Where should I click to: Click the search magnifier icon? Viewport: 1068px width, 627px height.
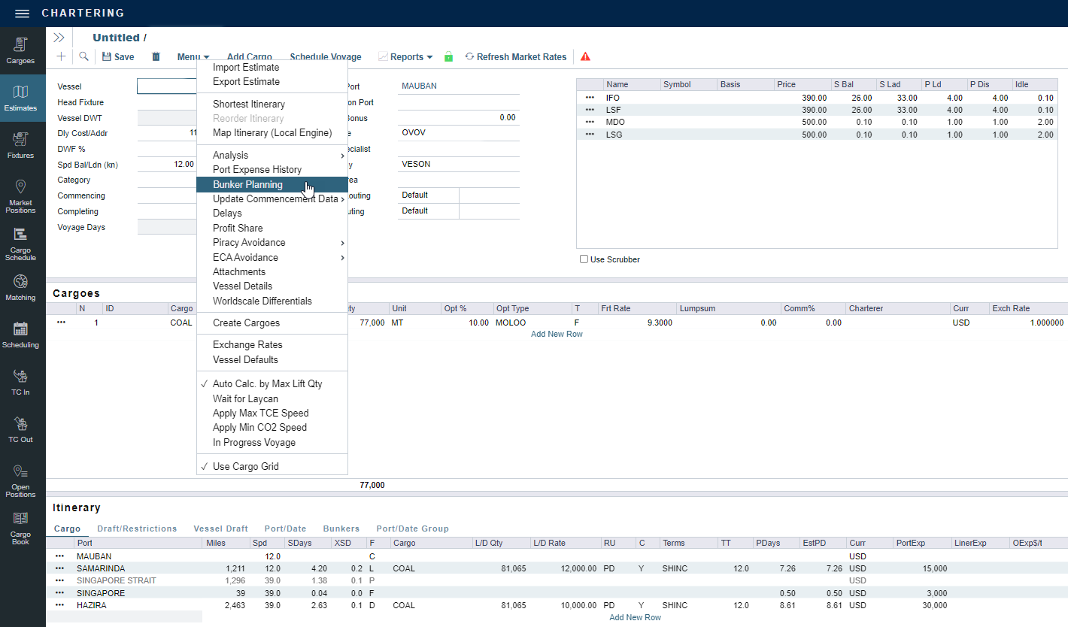83,57
